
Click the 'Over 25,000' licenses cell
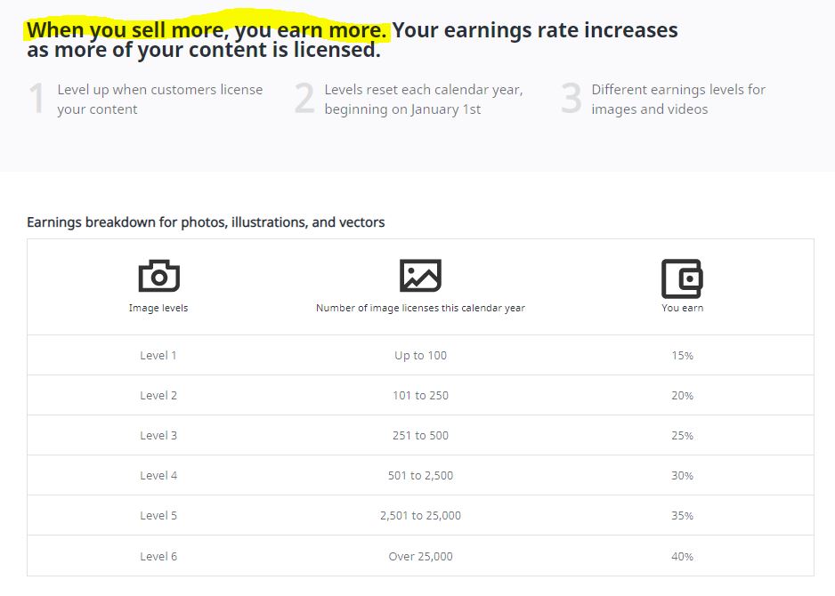tap(420, 557)
